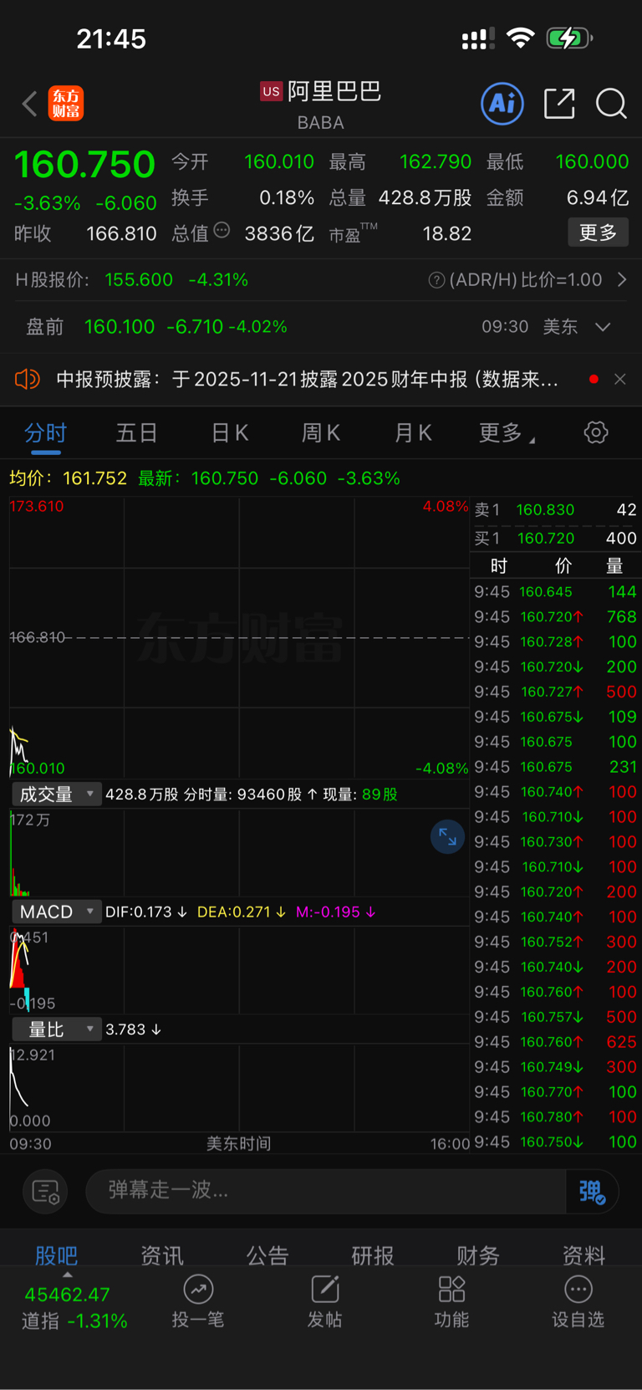Tap the 160.752 trade row

(x=556, y=942)
